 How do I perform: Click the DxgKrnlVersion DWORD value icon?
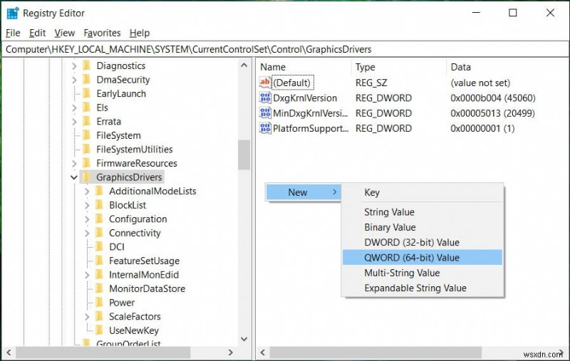pyautogui.click(x=265, y=98)
